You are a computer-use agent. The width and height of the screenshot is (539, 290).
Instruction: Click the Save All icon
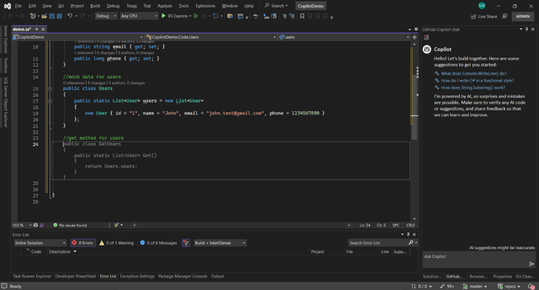click(x=59, y=16)
